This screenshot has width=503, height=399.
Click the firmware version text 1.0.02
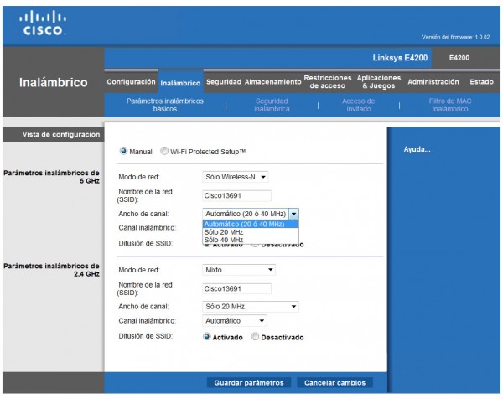click(x=455, y=37)
